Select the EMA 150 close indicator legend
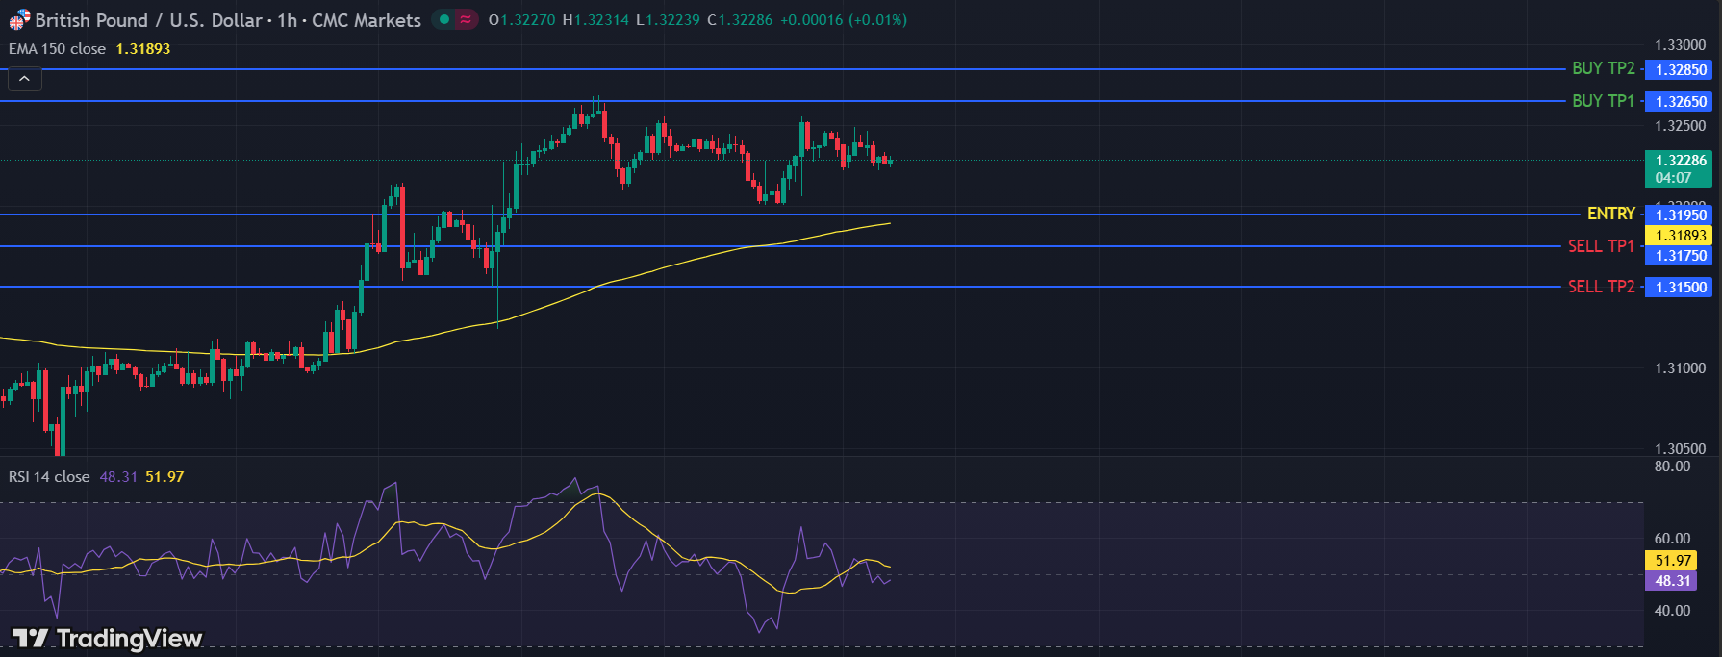1722x657 pixels. [58, 49]
